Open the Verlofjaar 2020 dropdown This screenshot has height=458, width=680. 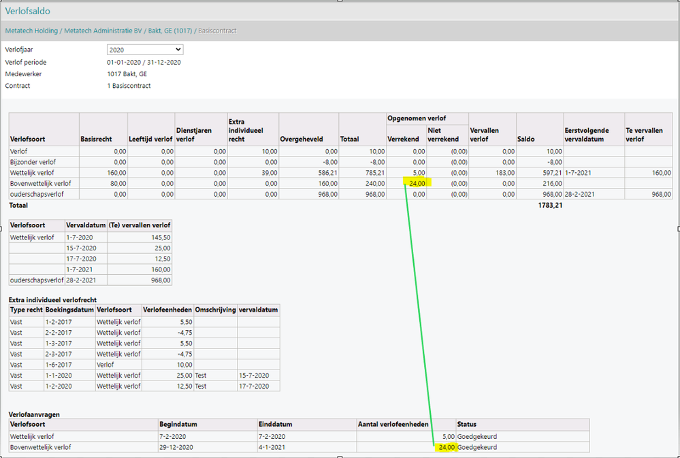[x=145, y=50]
